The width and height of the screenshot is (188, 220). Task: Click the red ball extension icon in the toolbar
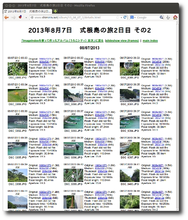coord(20,17)
